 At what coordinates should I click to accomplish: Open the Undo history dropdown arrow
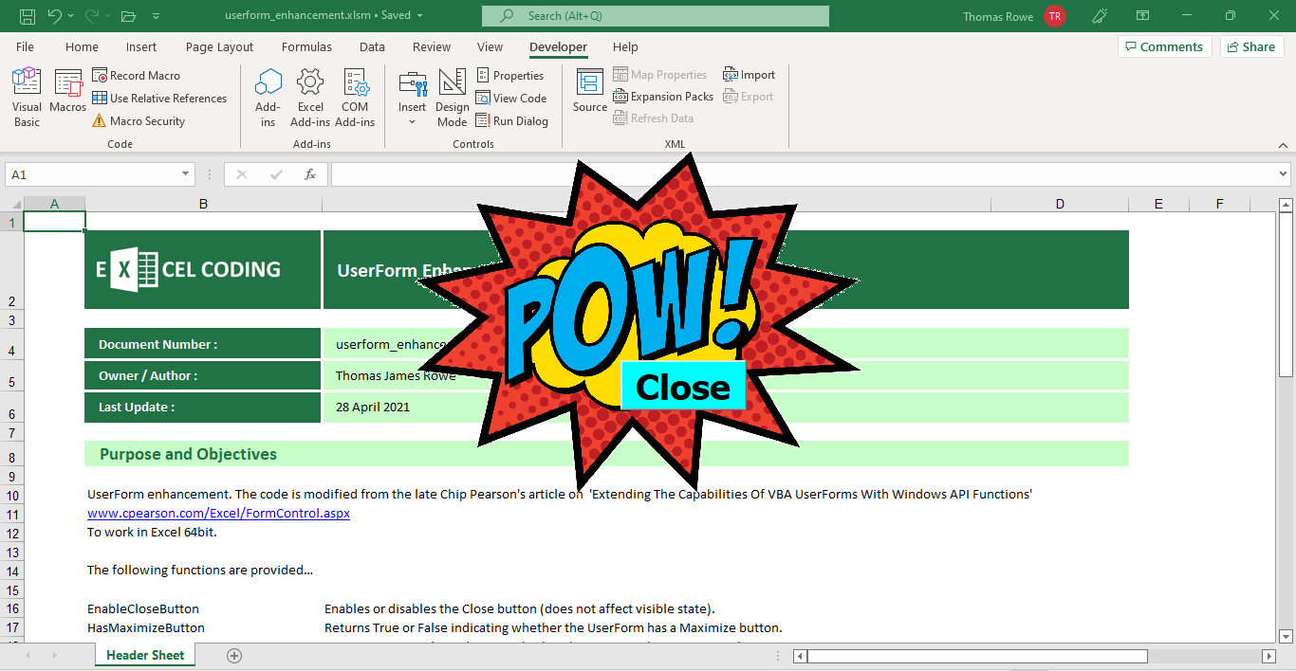coord(72,16)
